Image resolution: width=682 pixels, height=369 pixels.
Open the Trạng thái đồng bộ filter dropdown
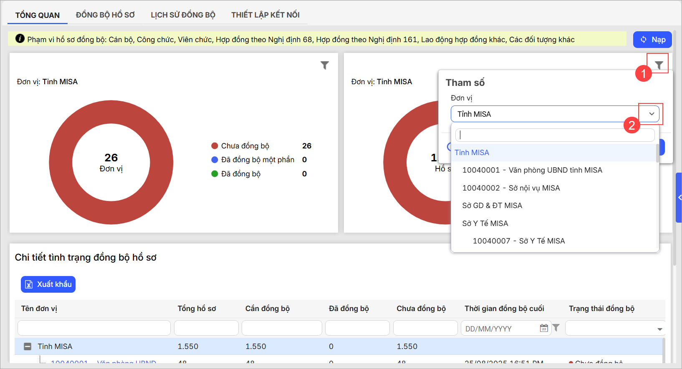(x=659, y=329)
